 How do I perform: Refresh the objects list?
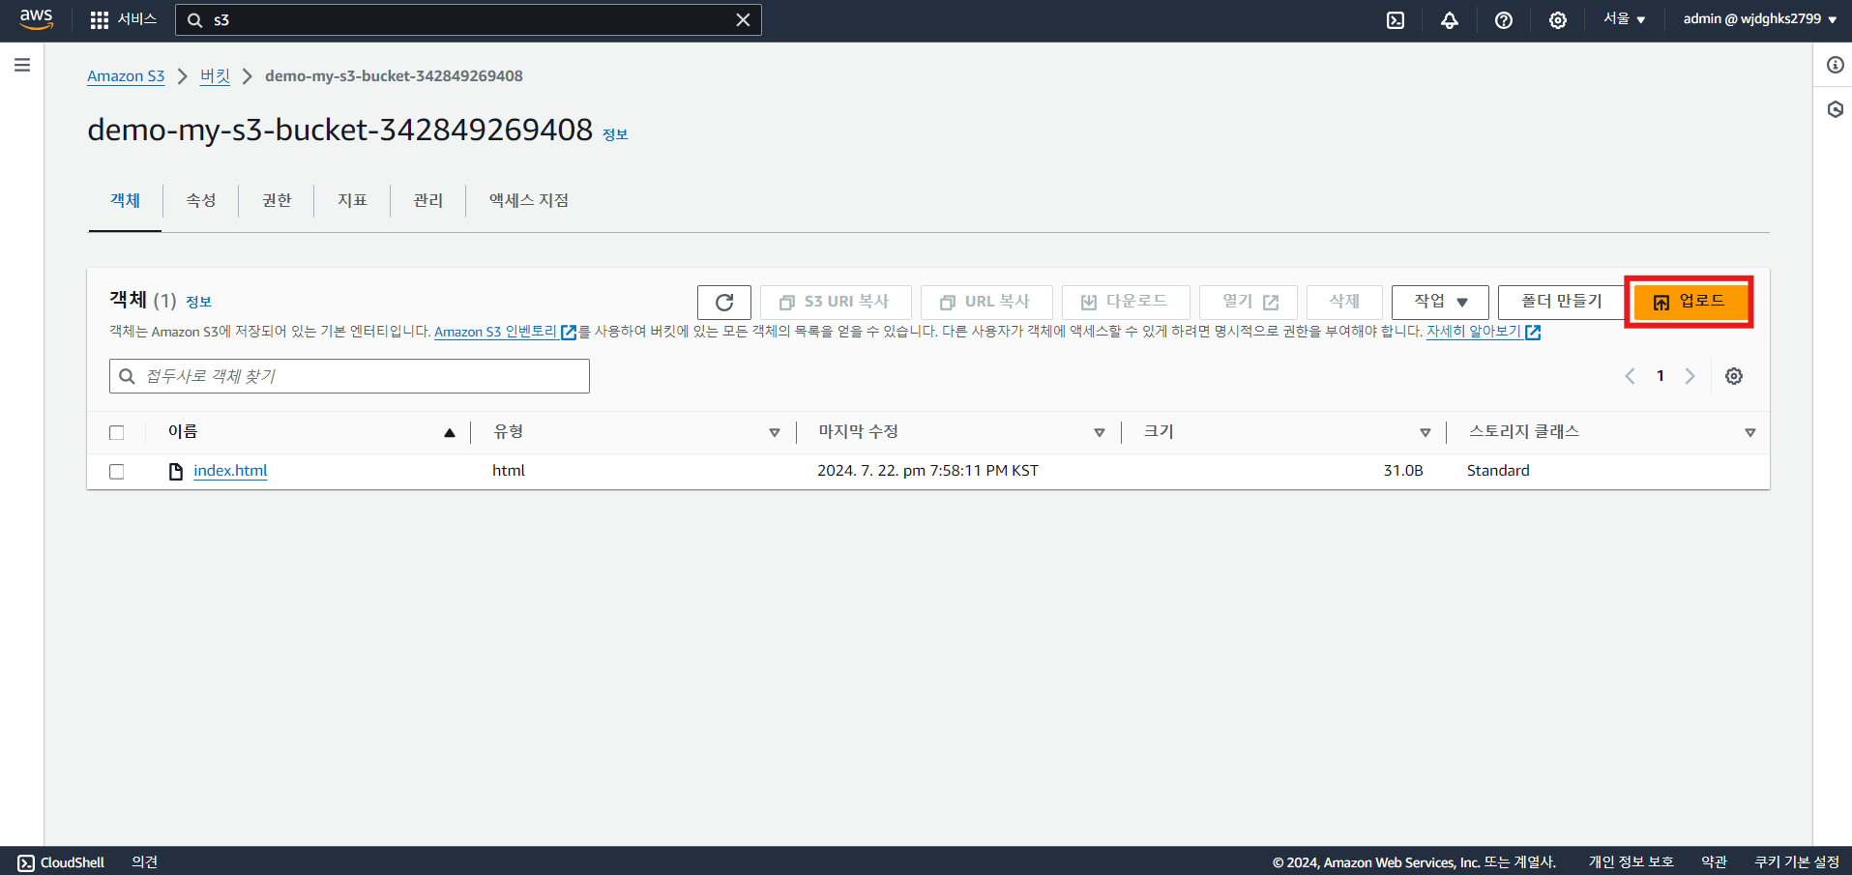(724, 303)
